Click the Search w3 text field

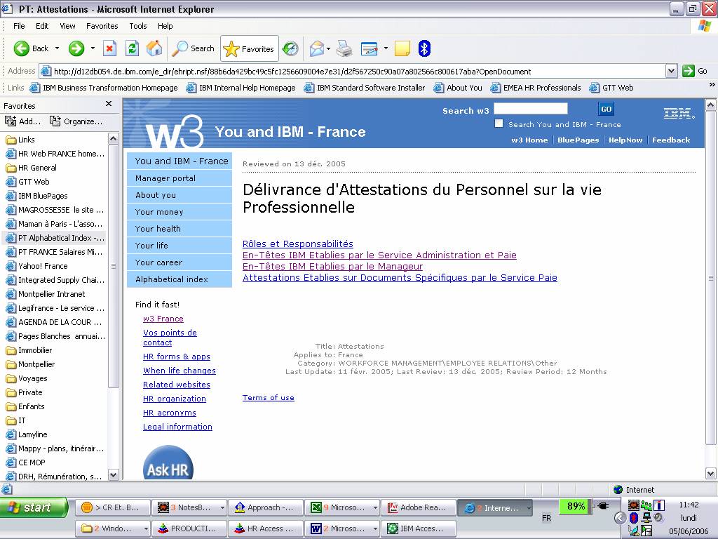point(530,109)
